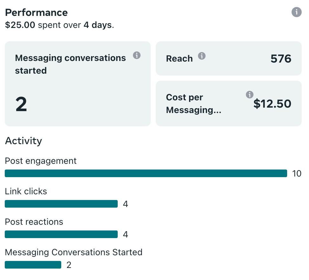Click the Post engagement count 10
Screen dimensions: 309x280
[297, 174]
